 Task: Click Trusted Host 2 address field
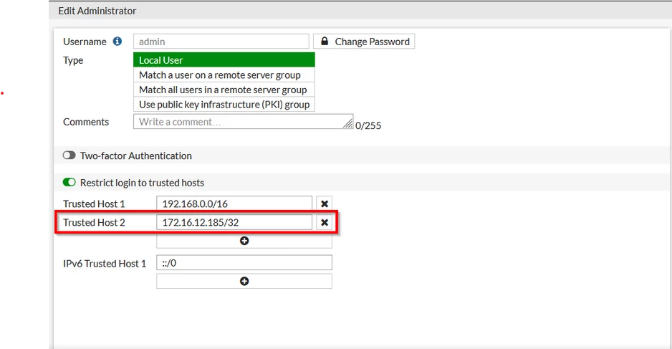[x=234, y=222]
